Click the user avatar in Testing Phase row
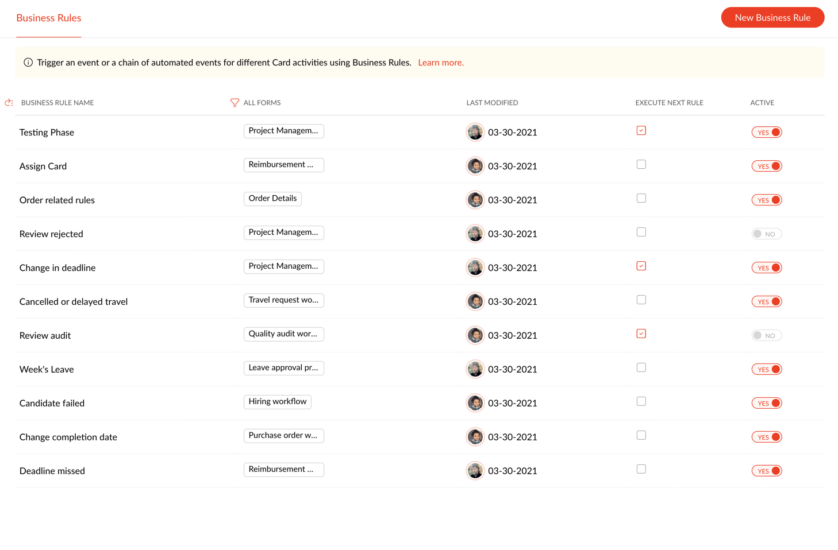838x550 pixels. click(475, 132)
